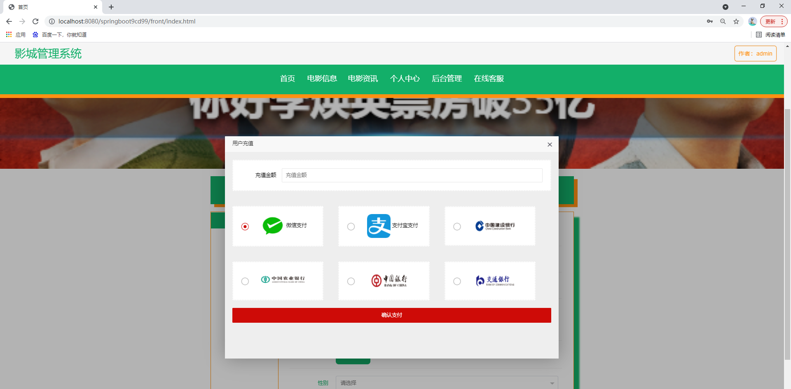Open 后台管理 in the navigation bar
The image size is (791, 389).
point(447,79)
